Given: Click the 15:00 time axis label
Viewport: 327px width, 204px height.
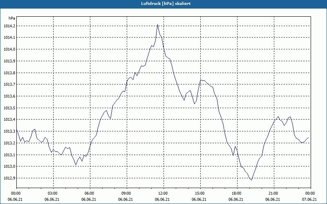Looking at the screenshot, I should tap(200, 193).
